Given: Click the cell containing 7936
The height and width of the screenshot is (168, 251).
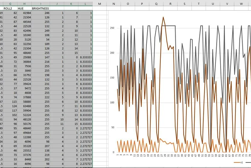Looking at the screenshot, I should [x=27, y=66].
